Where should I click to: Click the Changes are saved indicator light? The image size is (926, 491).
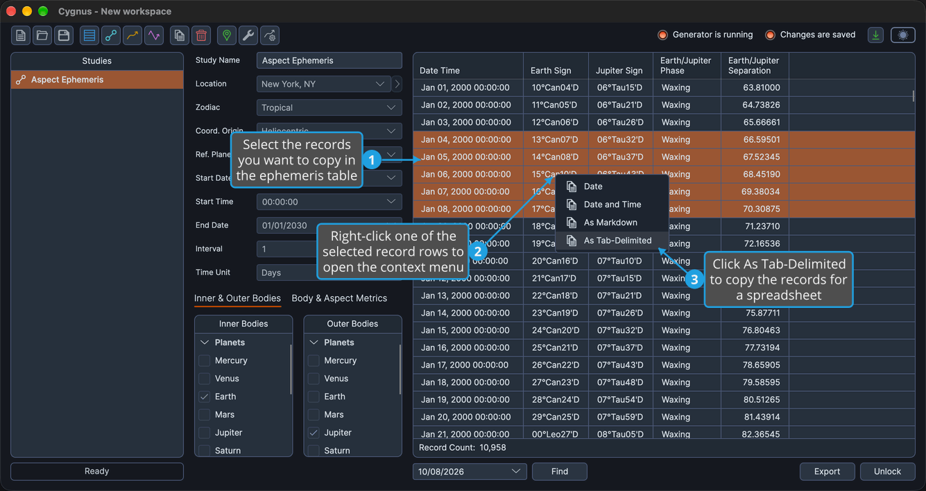coord(770,35)
